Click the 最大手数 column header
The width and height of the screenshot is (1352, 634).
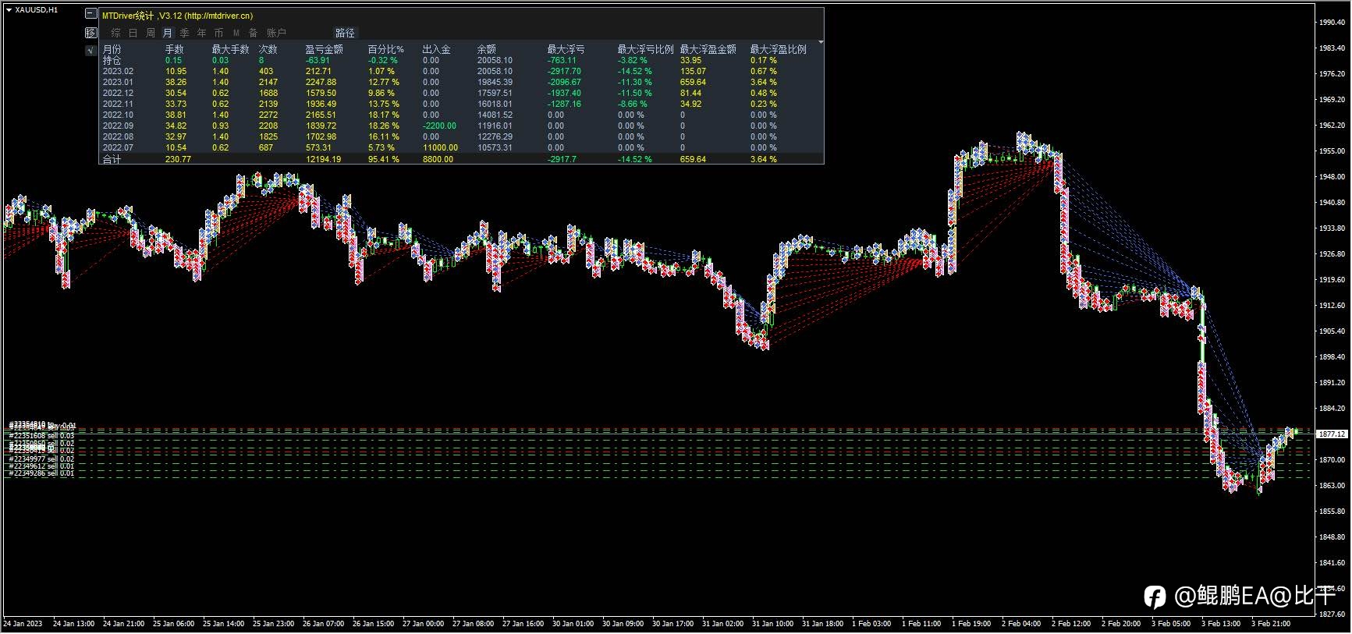(x=230, y=49)
